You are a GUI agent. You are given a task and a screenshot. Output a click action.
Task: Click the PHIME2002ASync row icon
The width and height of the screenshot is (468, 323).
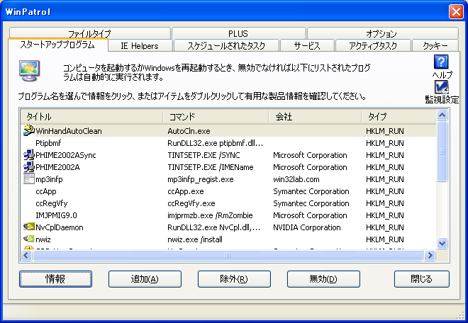coord(29,155)
